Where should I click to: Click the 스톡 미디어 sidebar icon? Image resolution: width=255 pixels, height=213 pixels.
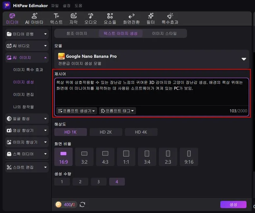(x=9, y=154)
